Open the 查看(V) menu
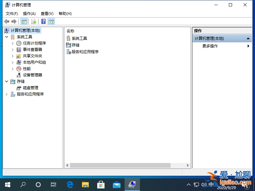This screenshot has width=255, height=191. [47, 13]
